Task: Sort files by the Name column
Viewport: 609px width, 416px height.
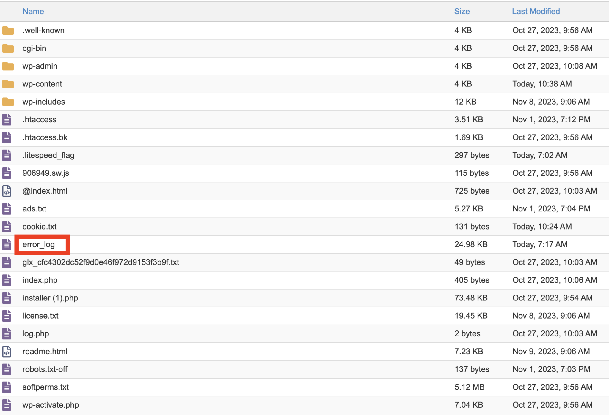Action: (33, 11)
